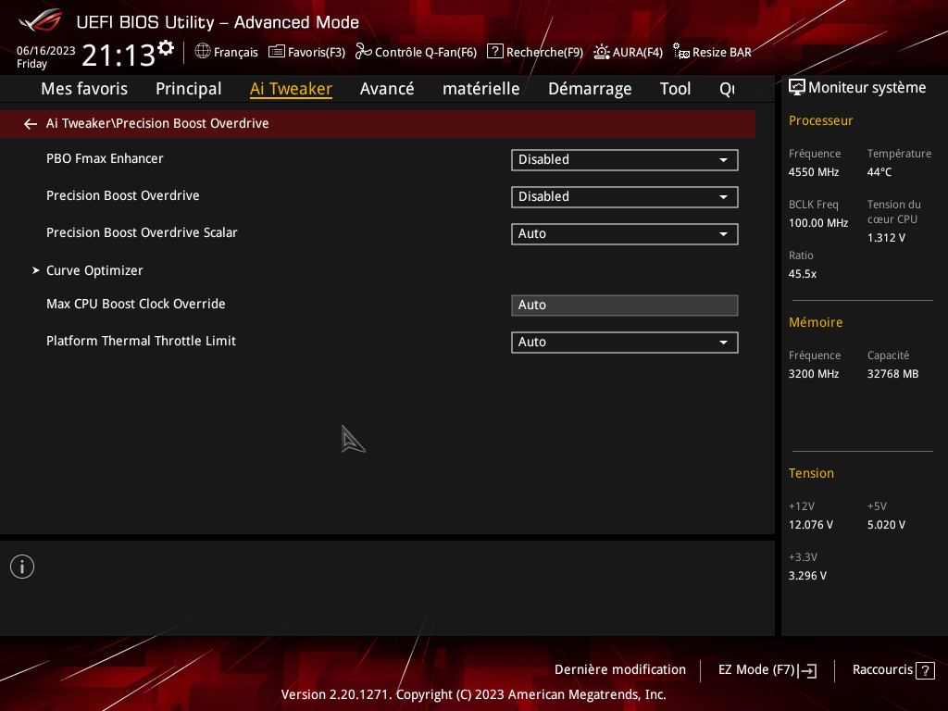The height and width of the screenshot is (711, 948).
Task: Click Dernière modification button
Action: click(620, 669)
